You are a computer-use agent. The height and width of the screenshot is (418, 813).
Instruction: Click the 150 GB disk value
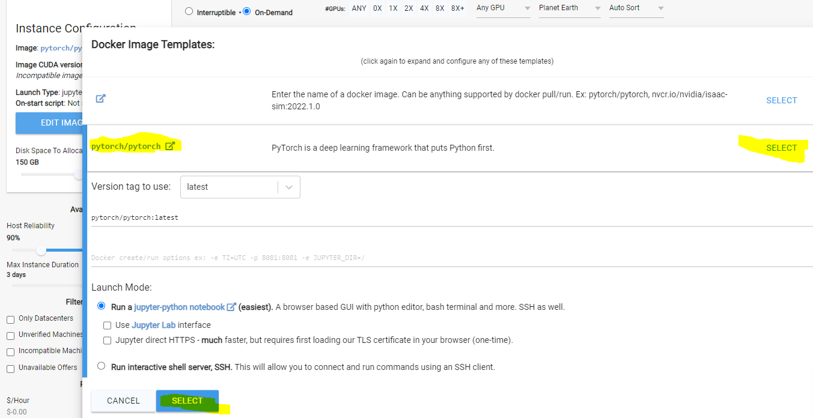(27, 162)
